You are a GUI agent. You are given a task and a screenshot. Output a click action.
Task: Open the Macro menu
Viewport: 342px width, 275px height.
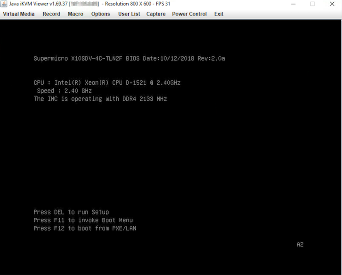click(75, 14)
